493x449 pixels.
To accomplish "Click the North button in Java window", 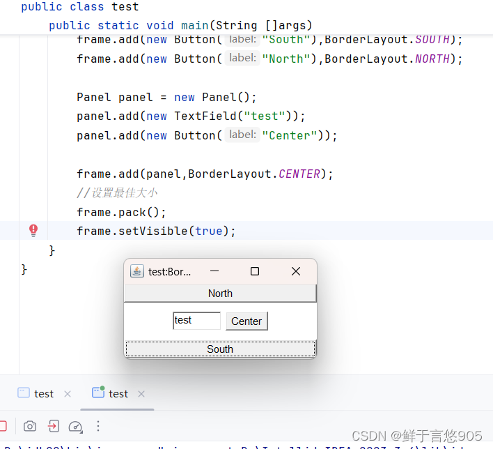I will (220, 294).
